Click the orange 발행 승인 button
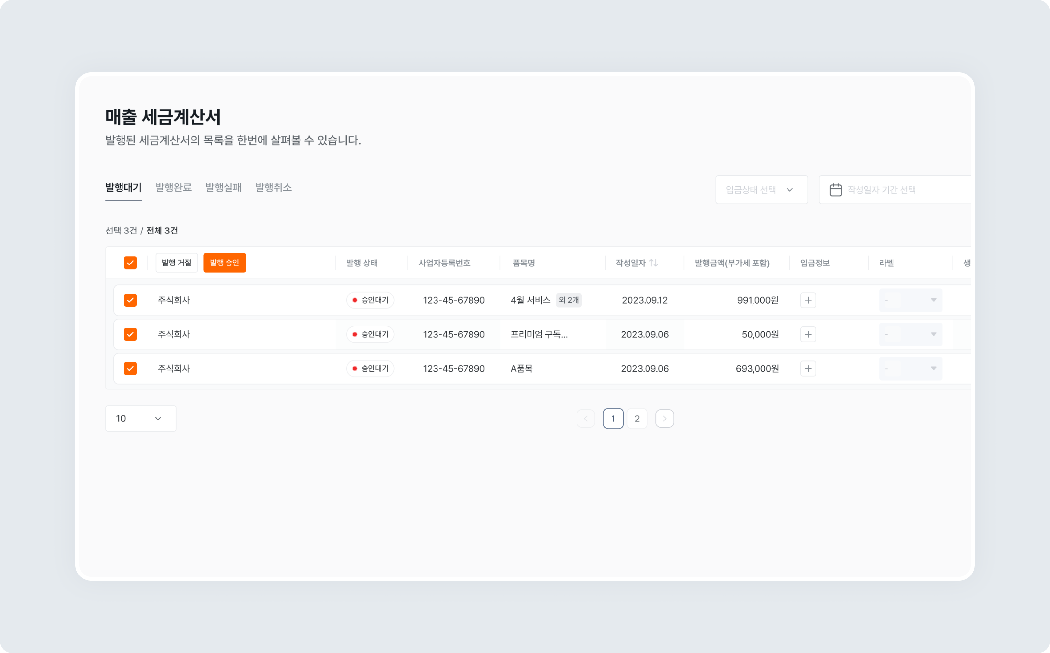The width and height of the screenshot is (1050, 653). click(224, 263)
